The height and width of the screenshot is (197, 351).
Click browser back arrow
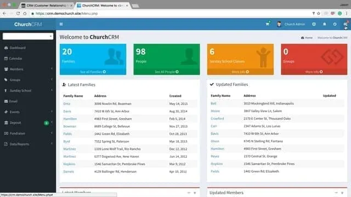(4, 13)
